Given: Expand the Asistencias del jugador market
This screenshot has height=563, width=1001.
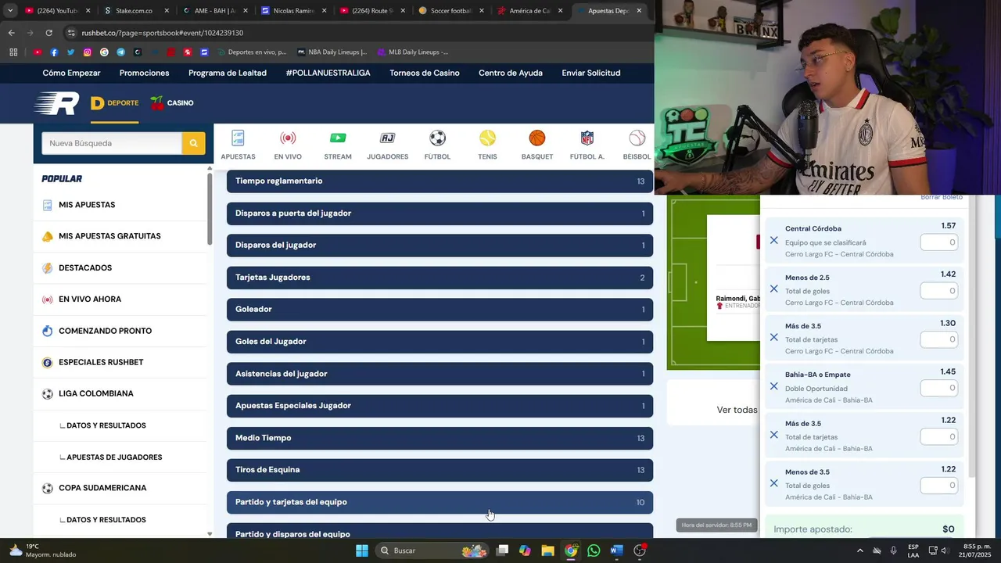Looking at the screenshot, I should tap(440, 374).
